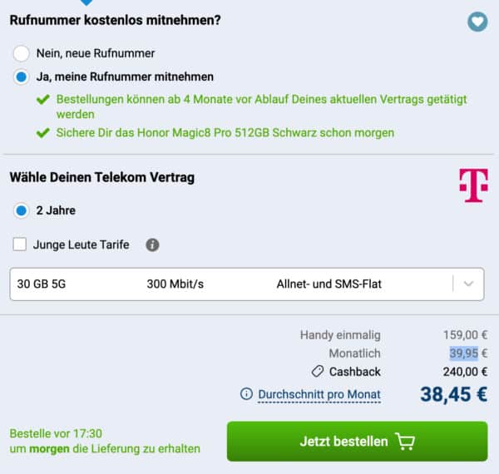Open the 30 GB 5G tariff selector

(247, 284)
